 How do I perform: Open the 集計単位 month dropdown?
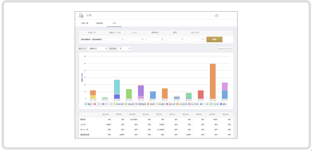click(x=124, y=49)
